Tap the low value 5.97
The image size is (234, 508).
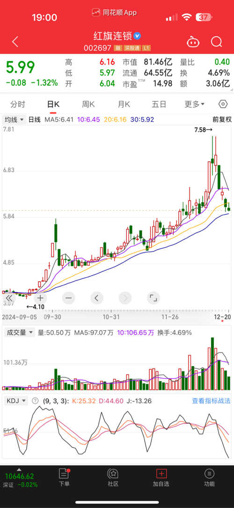point(107,73)
